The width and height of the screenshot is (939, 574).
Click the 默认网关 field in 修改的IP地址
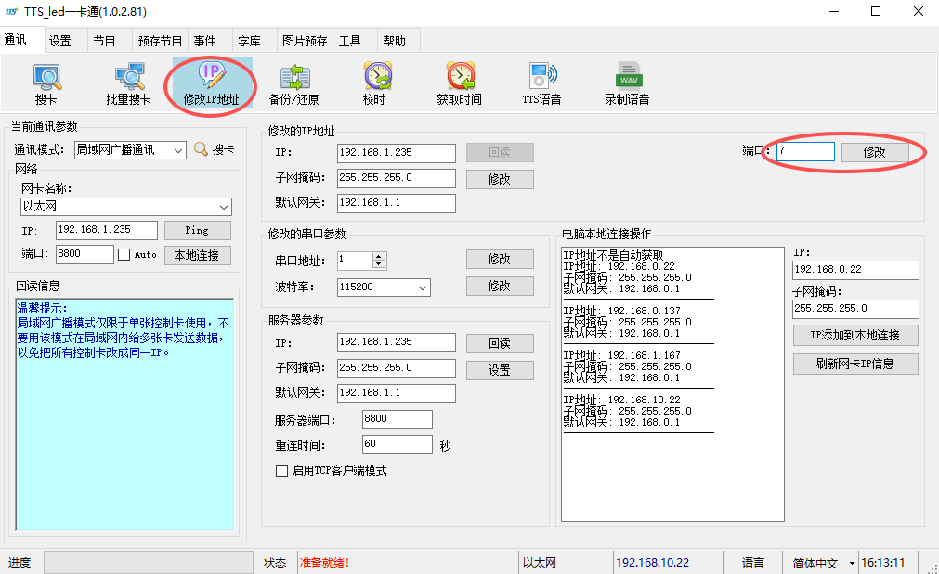[397, 203]
